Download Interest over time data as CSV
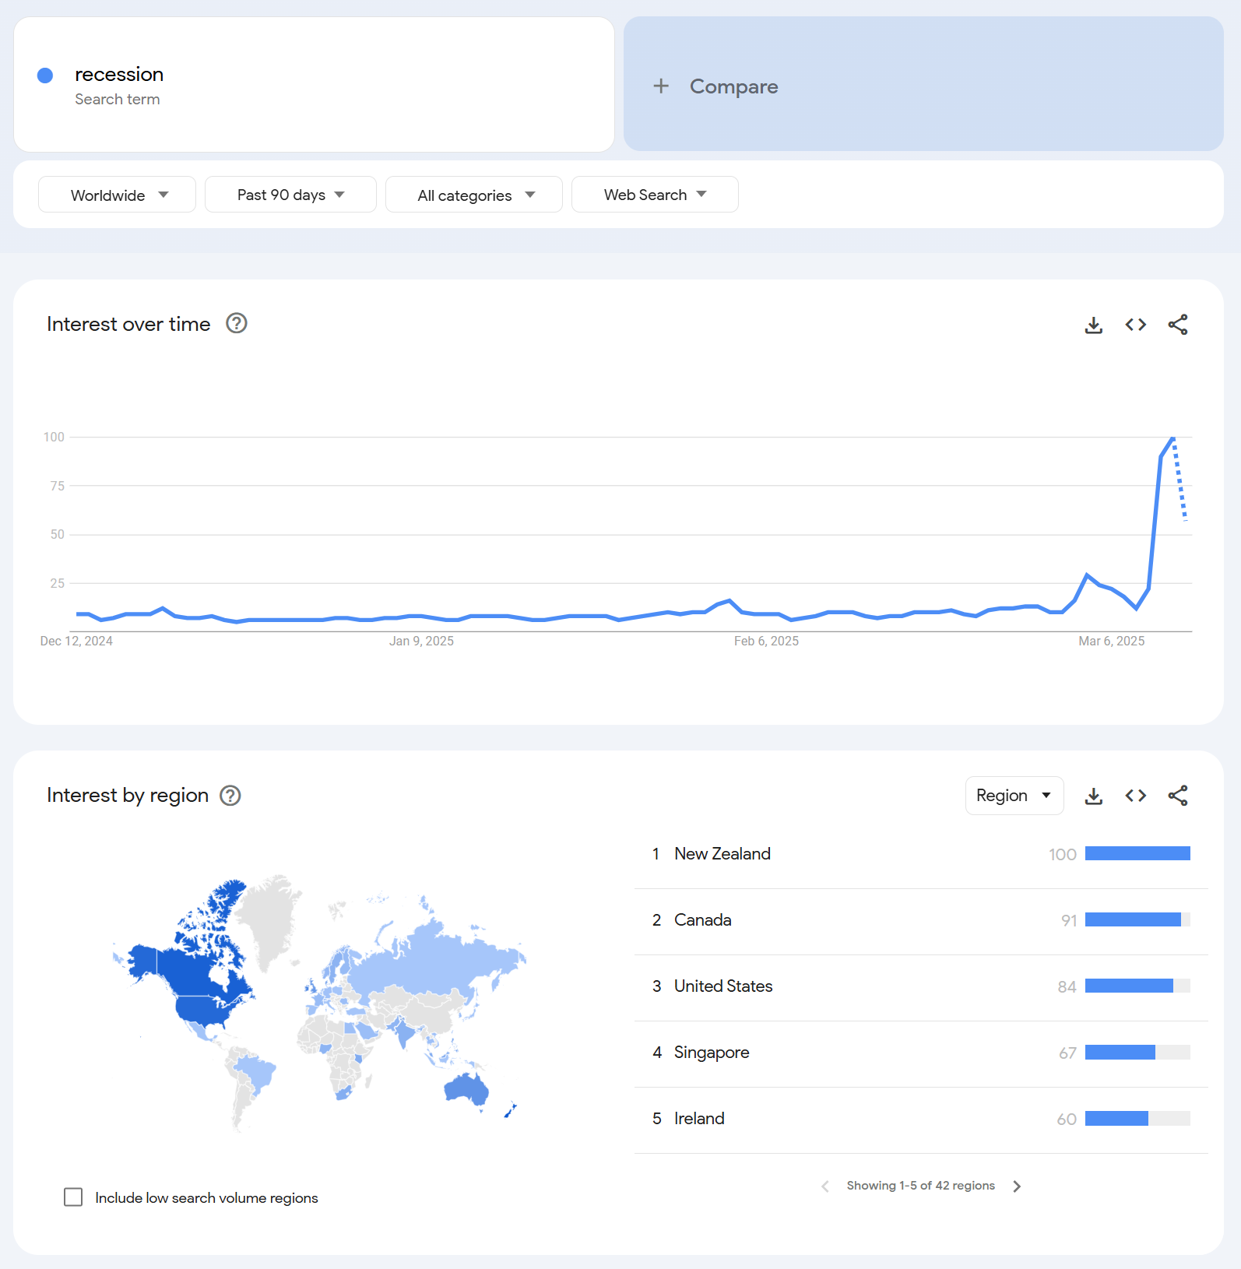 1094,325
